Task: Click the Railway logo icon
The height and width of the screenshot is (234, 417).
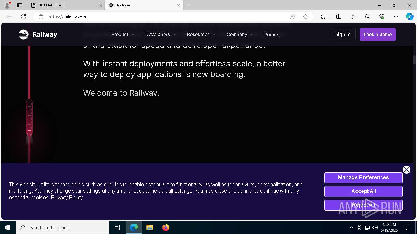Action: click(23, 34)
